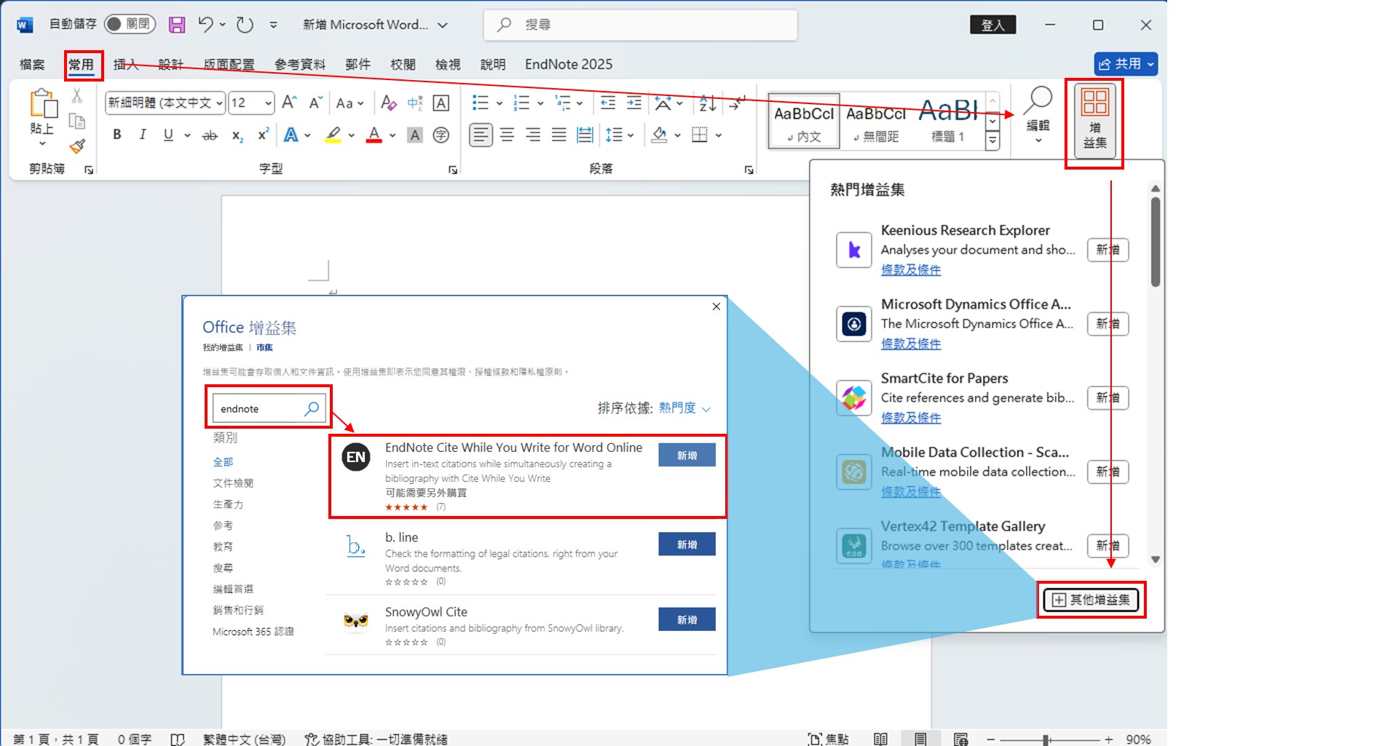This screenshot has width=1398, height=746.
Task: Toggle the AutoSave (自動儲存) switch
Action: (130, 24)
